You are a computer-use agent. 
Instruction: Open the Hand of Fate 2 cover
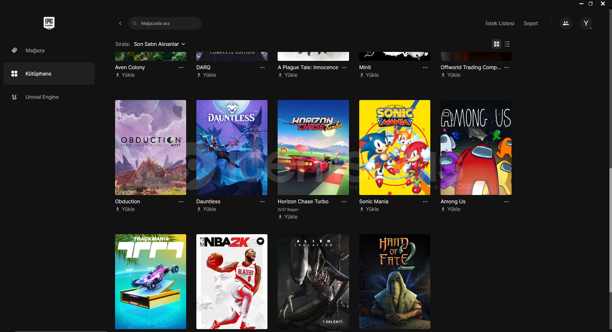tap(395, 282)
